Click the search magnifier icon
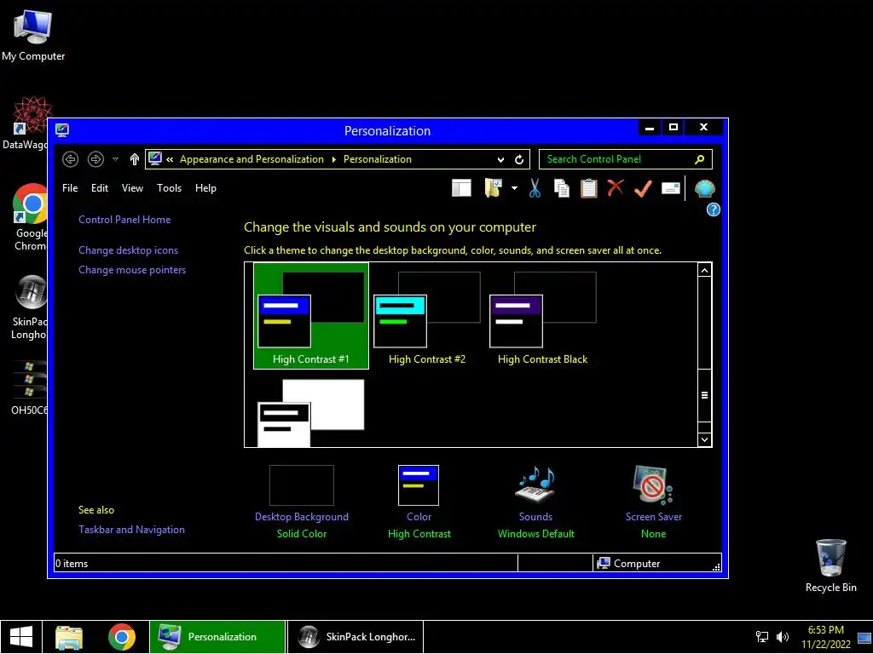This screenshot has width=873, height=654. coord(699,159)
